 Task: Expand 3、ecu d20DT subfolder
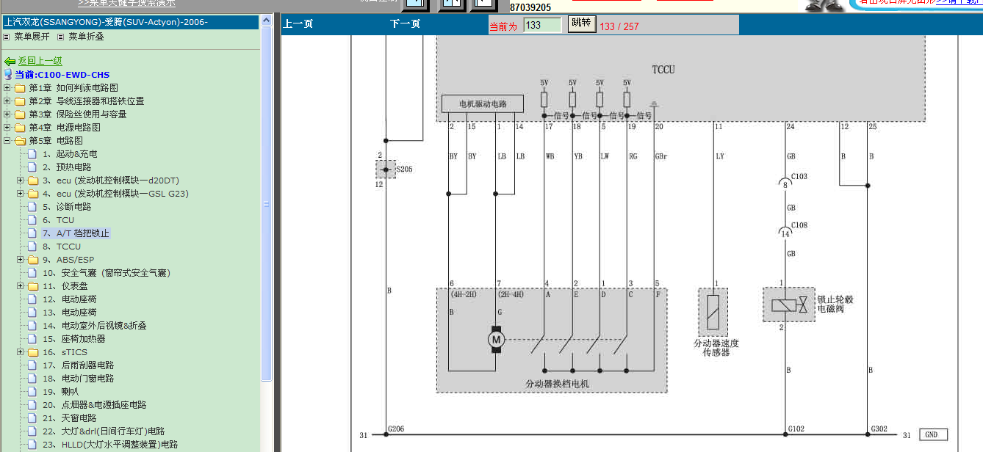(x=21, y=181)
